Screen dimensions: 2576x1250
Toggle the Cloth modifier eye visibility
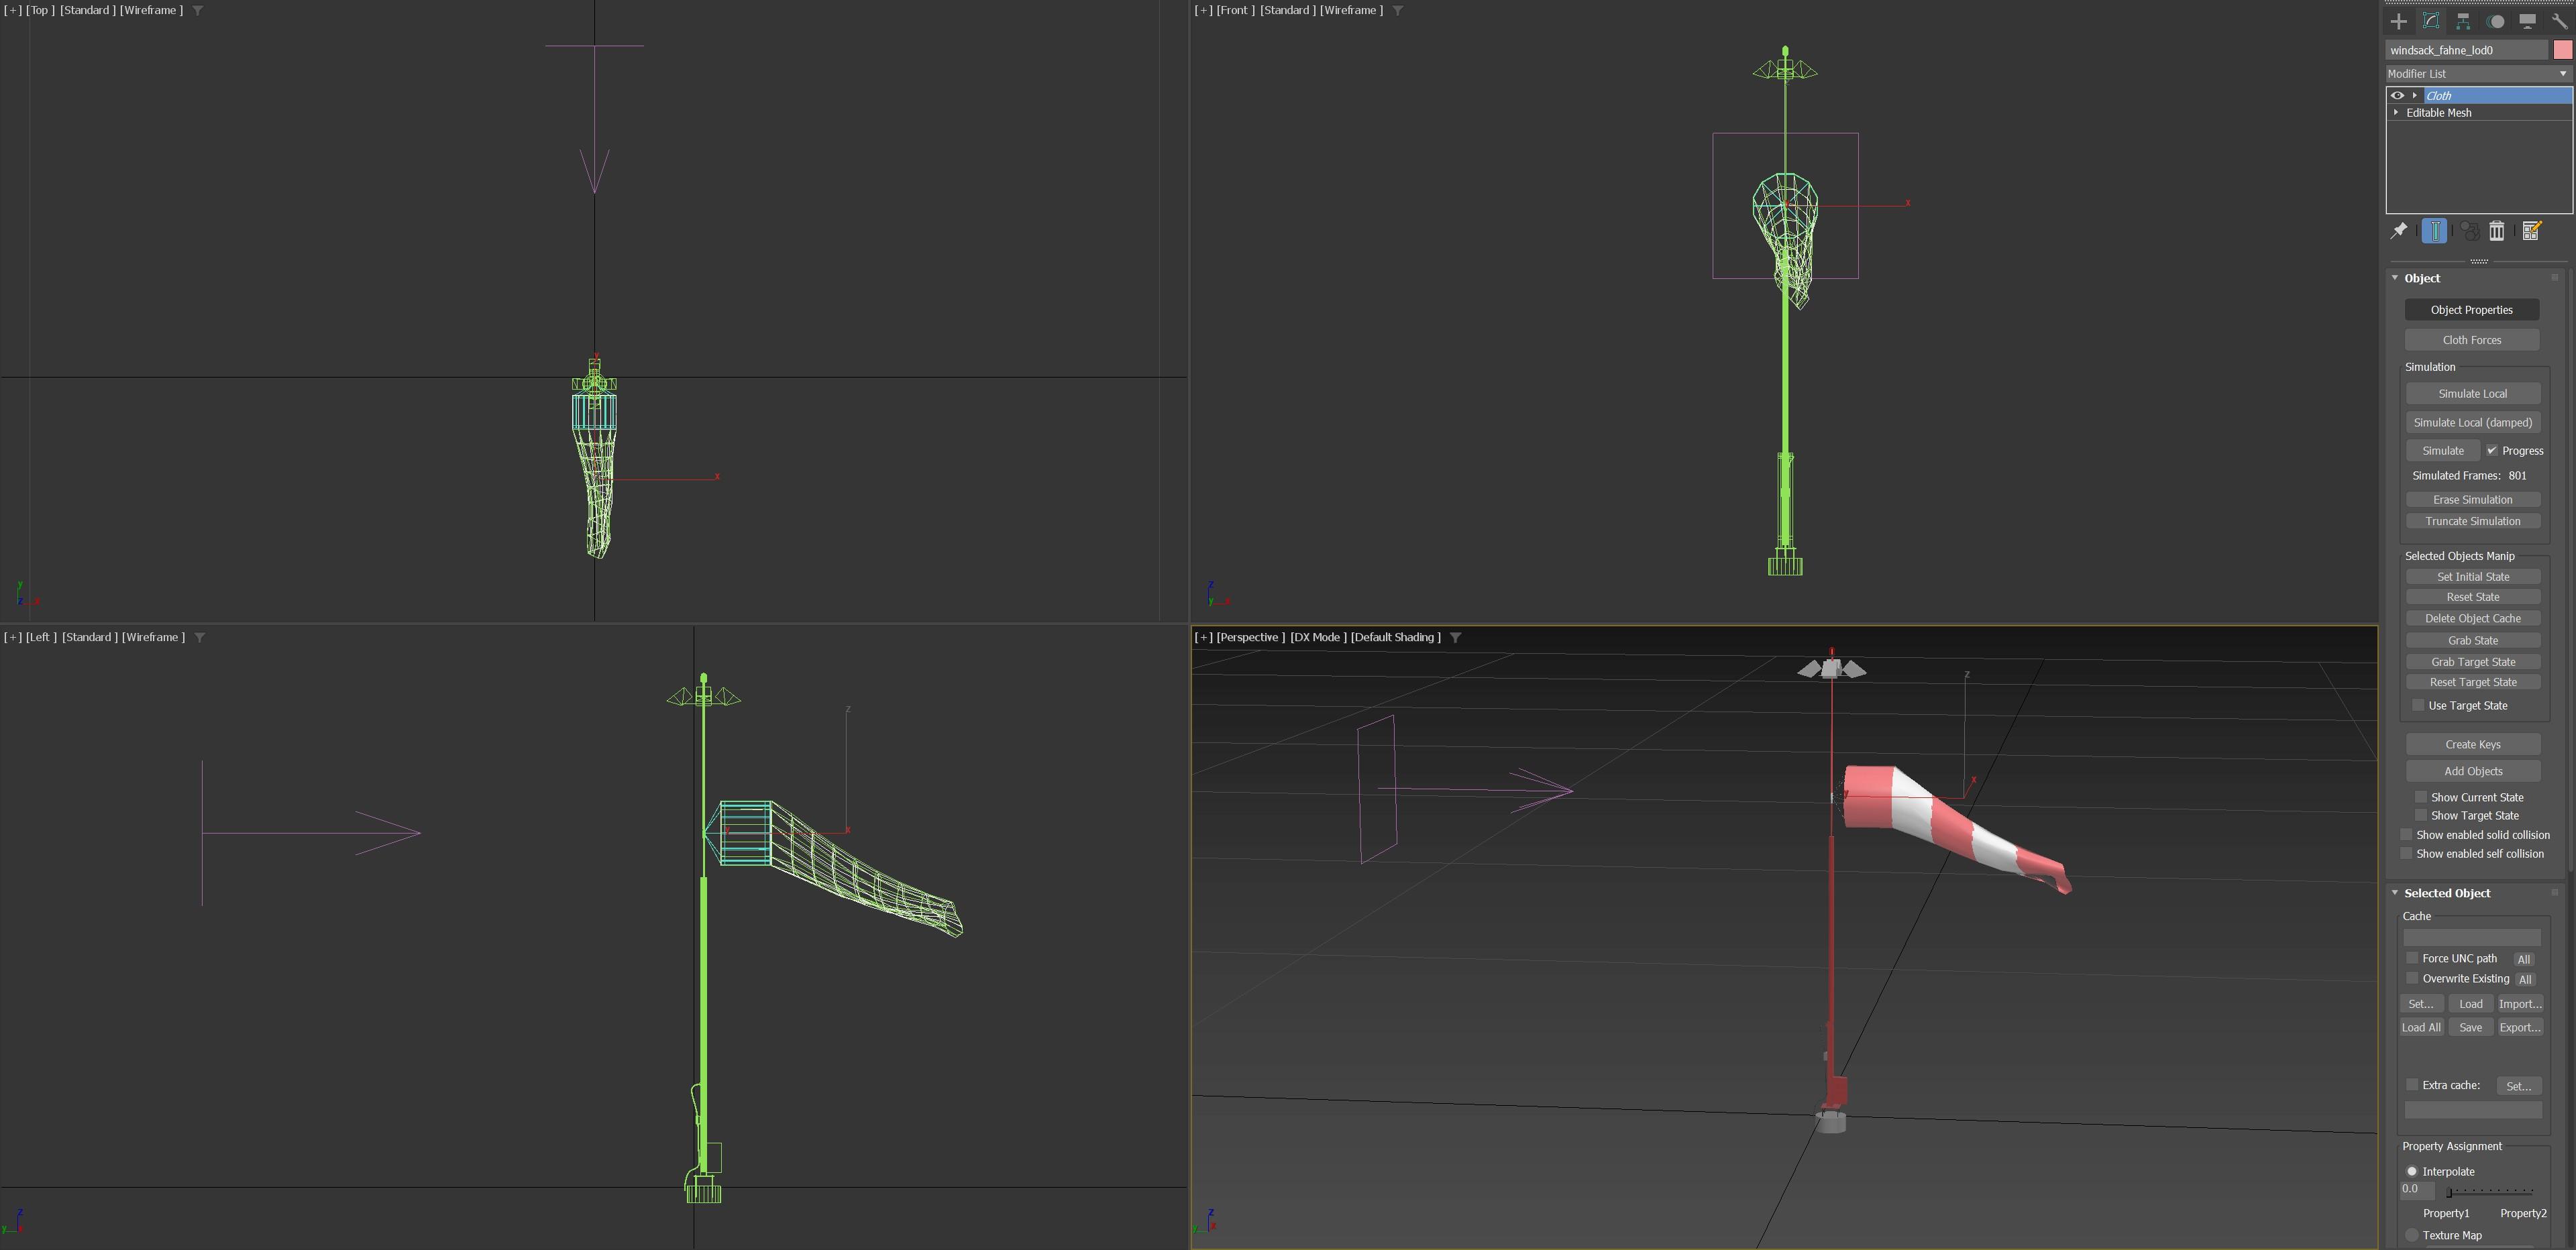[2397, 96]
